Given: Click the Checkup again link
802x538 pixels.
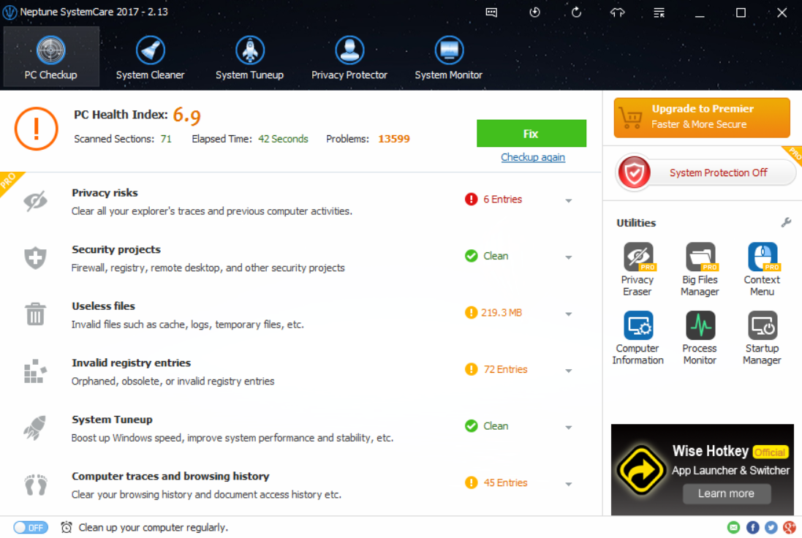Looking at the screenshot, I should [x=533, y=157].
